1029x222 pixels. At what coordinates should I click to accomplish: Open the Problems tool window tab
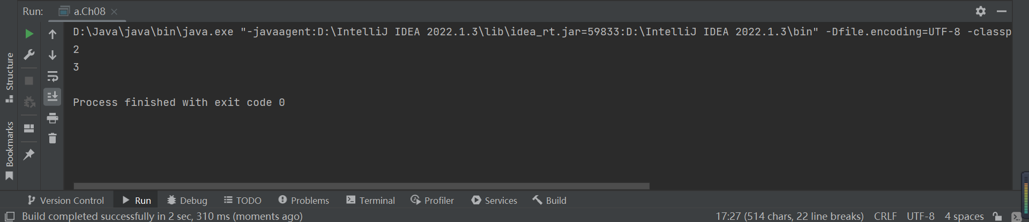(x=304, y=201)
